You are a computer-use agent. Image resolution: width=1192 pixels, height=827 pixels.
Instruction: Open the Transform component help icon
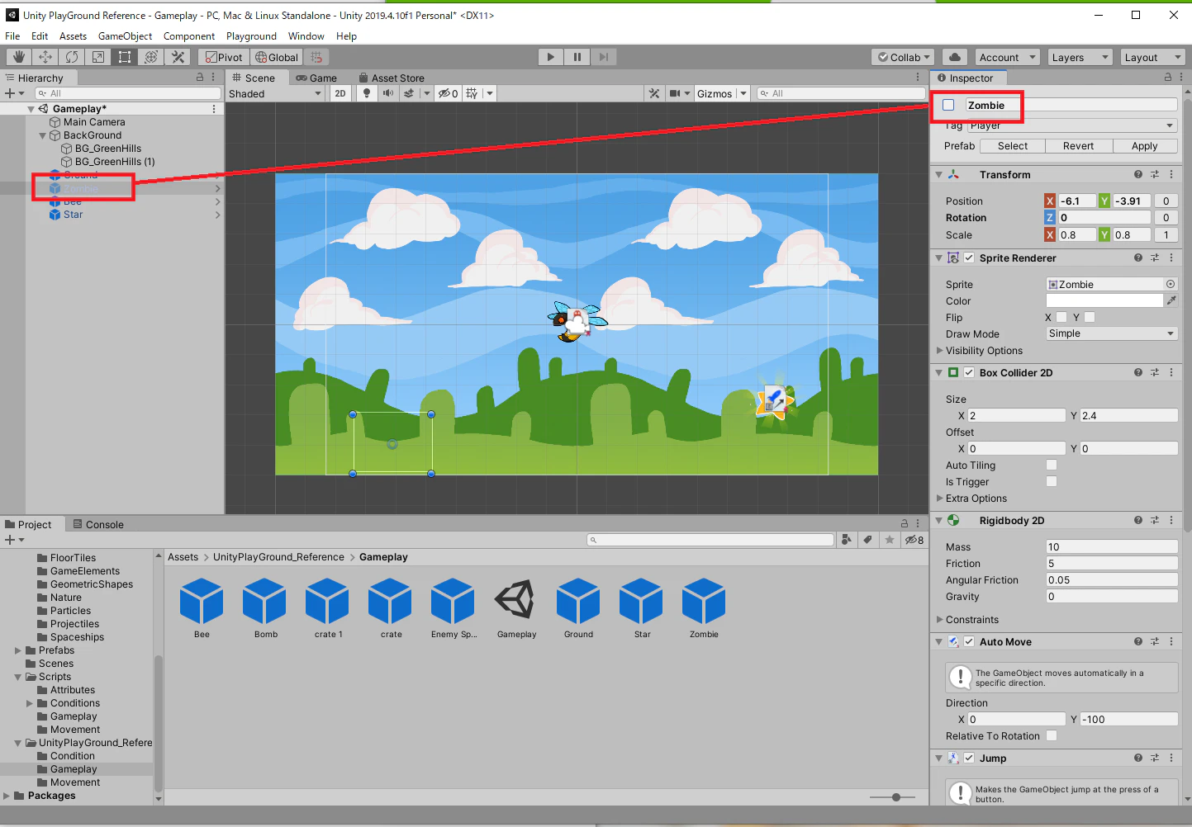pos(1138,175)
